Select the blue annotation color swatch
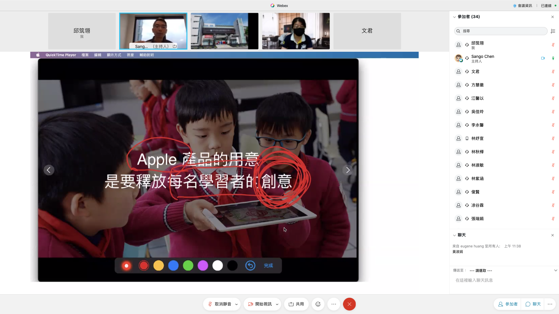Viewport: 559px width, 314px height. 173,265
